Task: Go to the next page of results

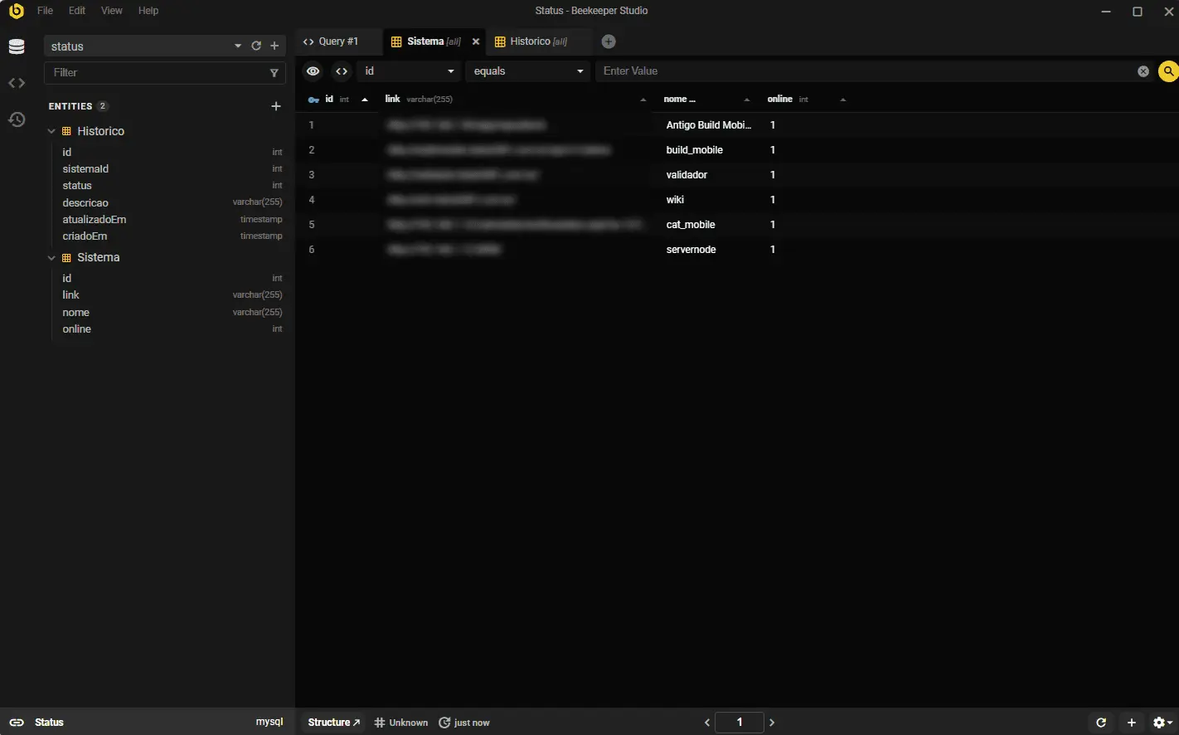Action: coord(772,723)
